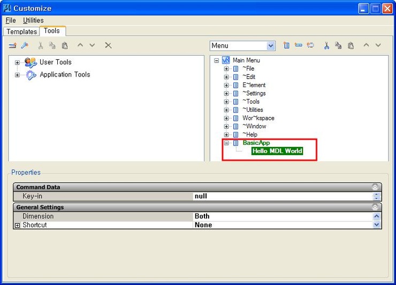Switch to the Templates tab
The height and width of the screenshot is (285, 396).
pos(21,32)
